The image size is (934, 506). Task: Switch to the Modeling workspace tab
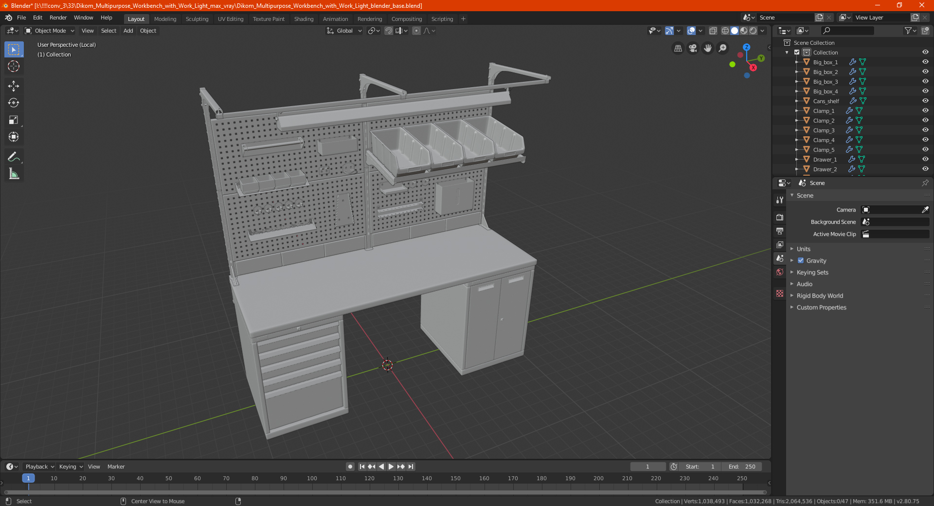[165, 19]
